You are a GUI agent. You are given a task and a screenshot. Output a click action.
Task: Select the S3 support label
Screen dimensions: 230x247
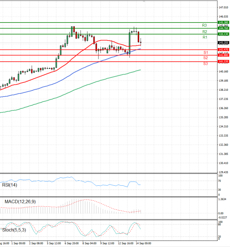205,63
